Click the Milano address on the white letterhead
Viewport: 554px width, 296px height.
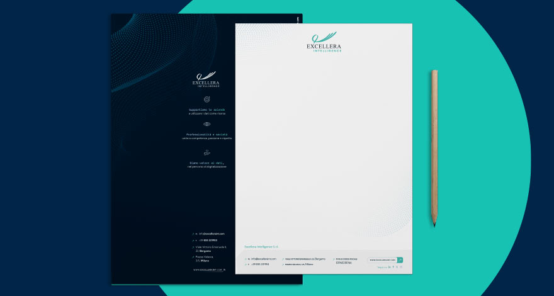299,264
